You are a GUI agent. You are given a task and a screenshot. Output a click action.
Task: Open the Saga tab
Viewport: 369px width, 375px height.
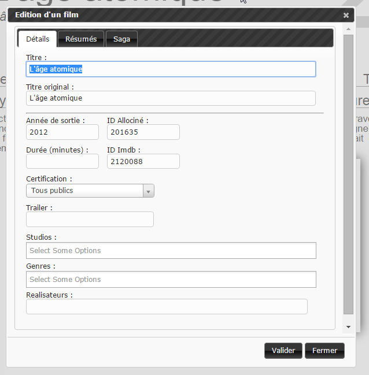[x=121, y=39]
